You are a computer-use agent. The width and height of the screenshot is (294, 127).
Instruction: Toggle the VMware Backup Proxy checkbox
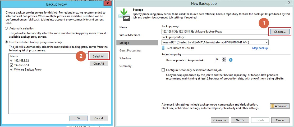pyautogui.click(x=11, y=69)
